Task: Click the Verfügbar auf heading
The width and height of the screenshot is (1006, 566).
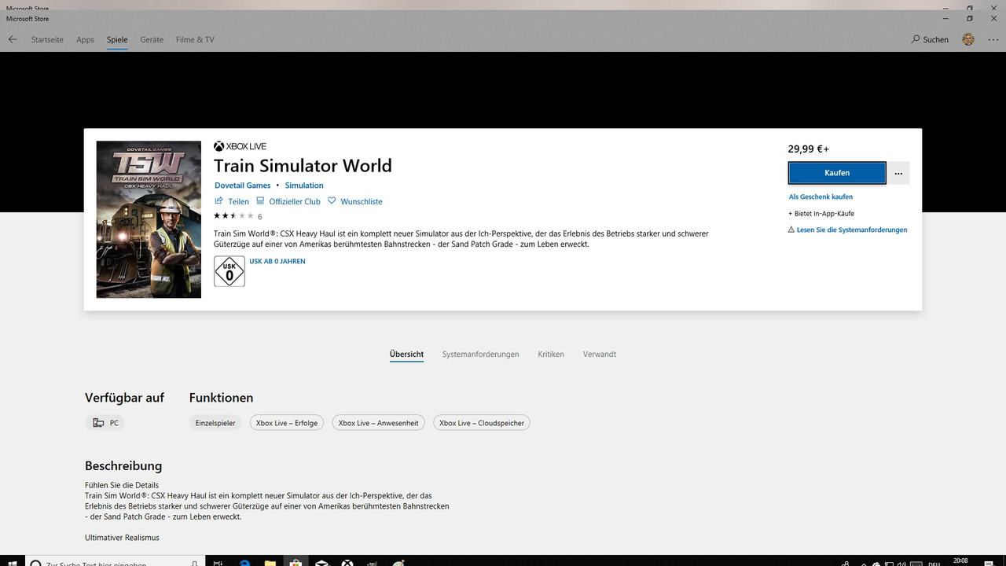Action: point(124,398)
